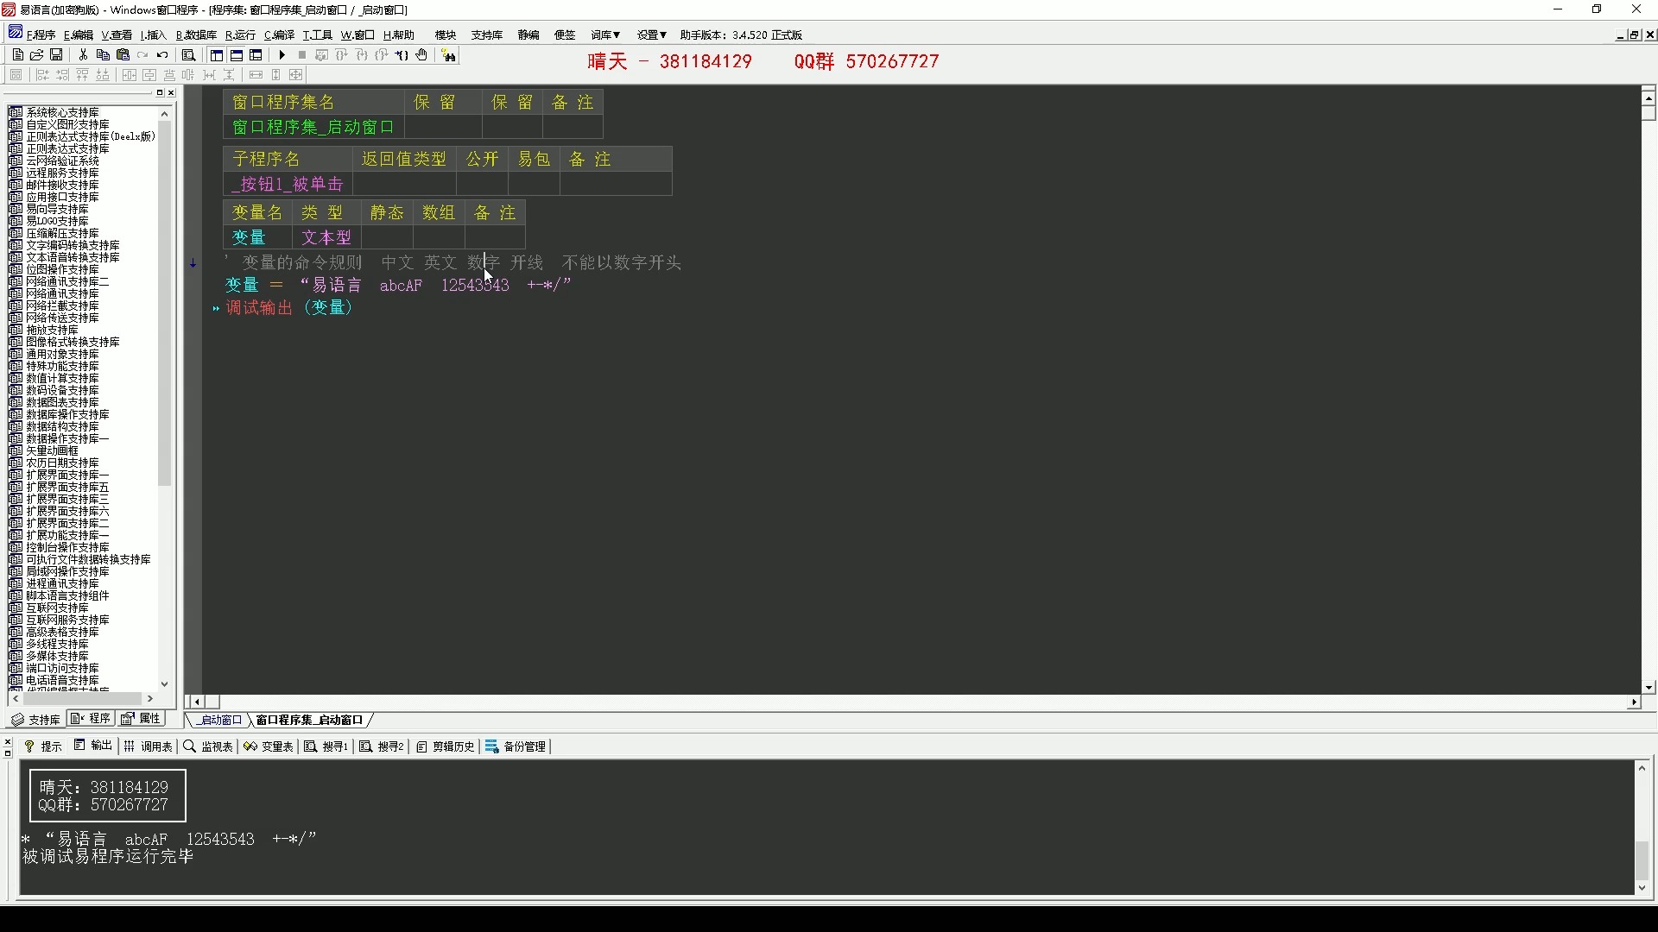1658x932 pixels.
Task: Open the 调用表 bottom tab
Action: [x=149, y=746]
